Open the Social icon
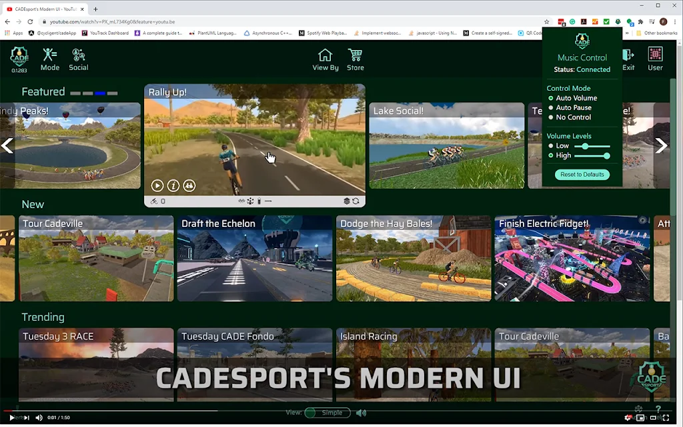683x427 pixels. point(79,59)
